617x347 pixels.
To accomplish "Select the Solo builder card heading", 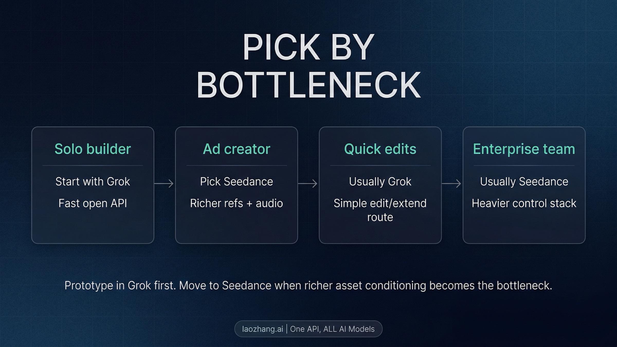I will pos(93,149).
